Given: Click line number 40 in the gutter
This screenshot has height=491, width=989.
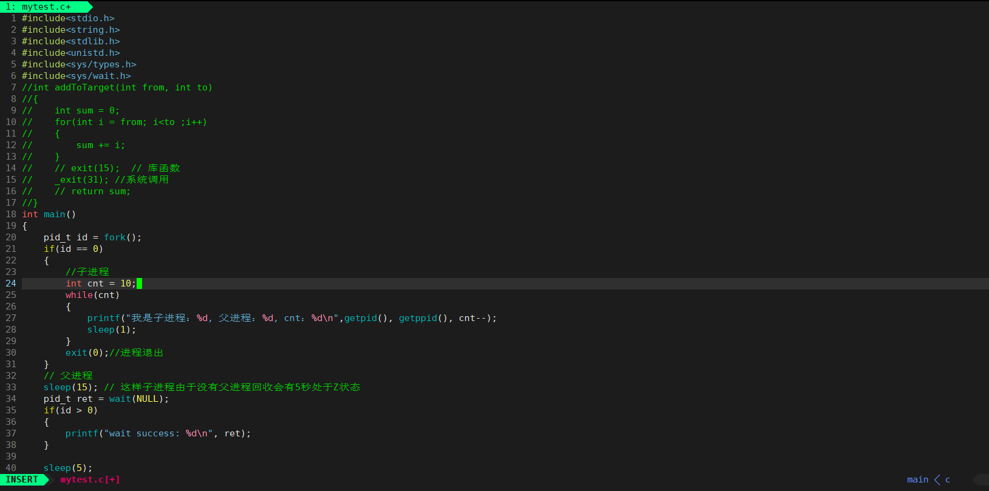Looking at the screenshot, I should pyautogui.click(x=11, y=468).
